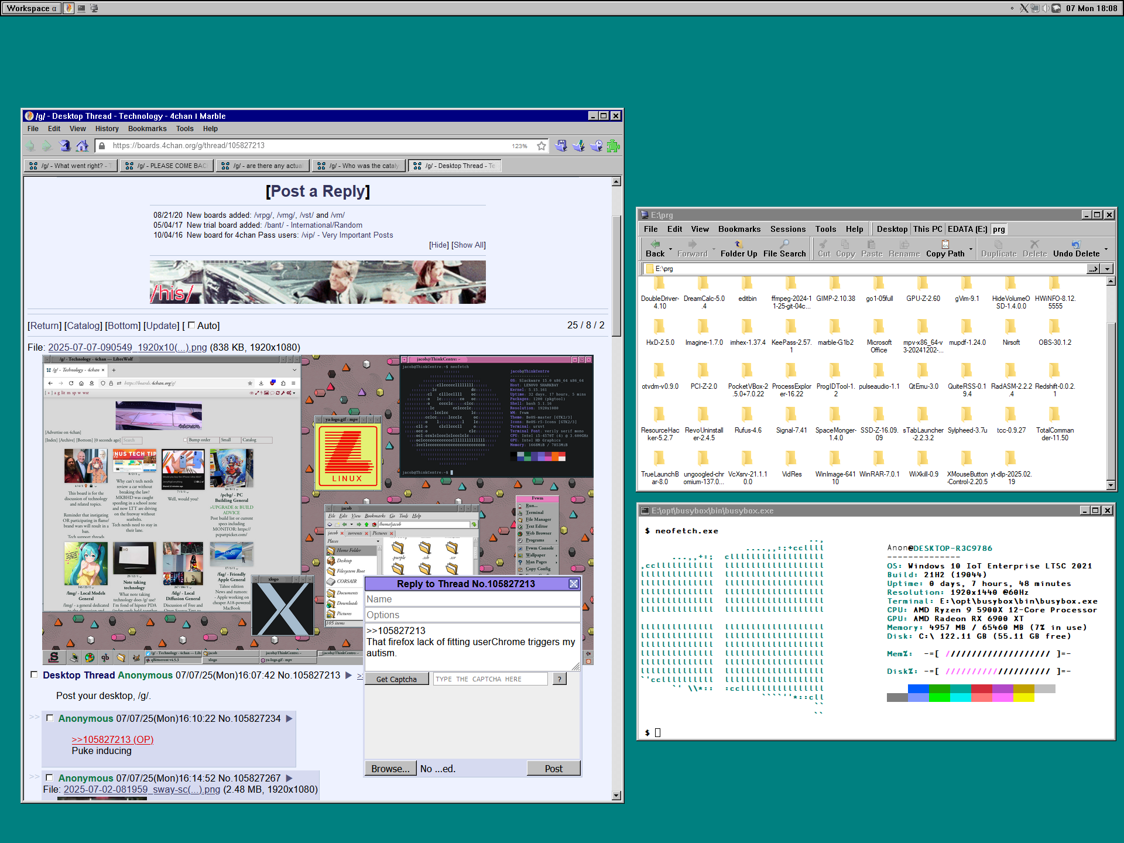The height and width of the screenshot is (843, 1124).
Task: Open the browser history clock icon
Action: click(596, 146)
